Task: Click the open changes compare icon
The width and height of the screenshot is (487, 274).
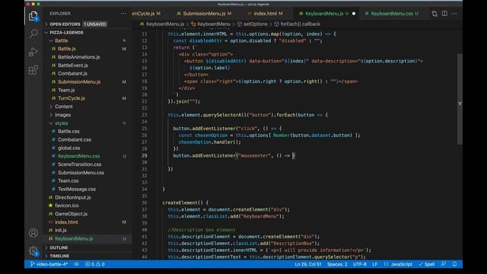Action: pyautogui.click(x=434, y=14)
